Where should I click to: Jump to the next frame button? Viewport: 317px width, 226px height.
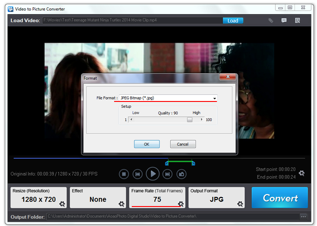point(168,174)
